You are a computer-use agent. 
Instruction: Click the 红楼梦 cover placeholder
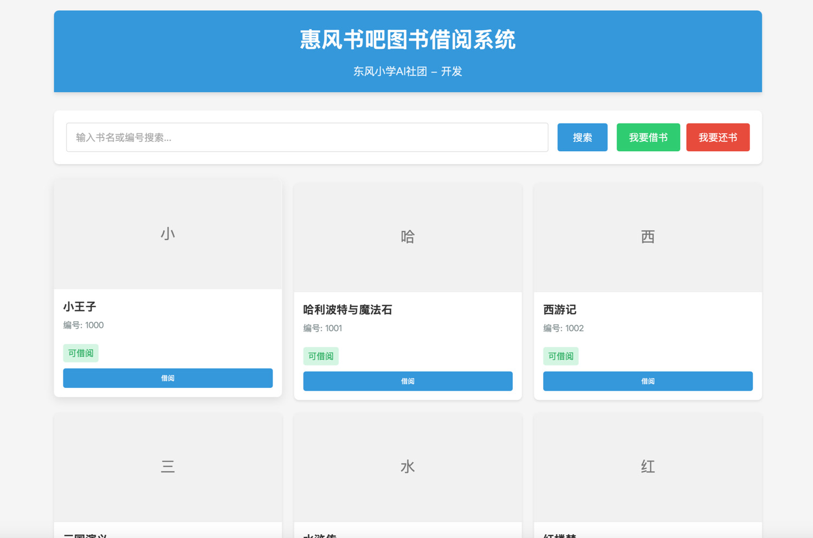click(x=647, y=466)
